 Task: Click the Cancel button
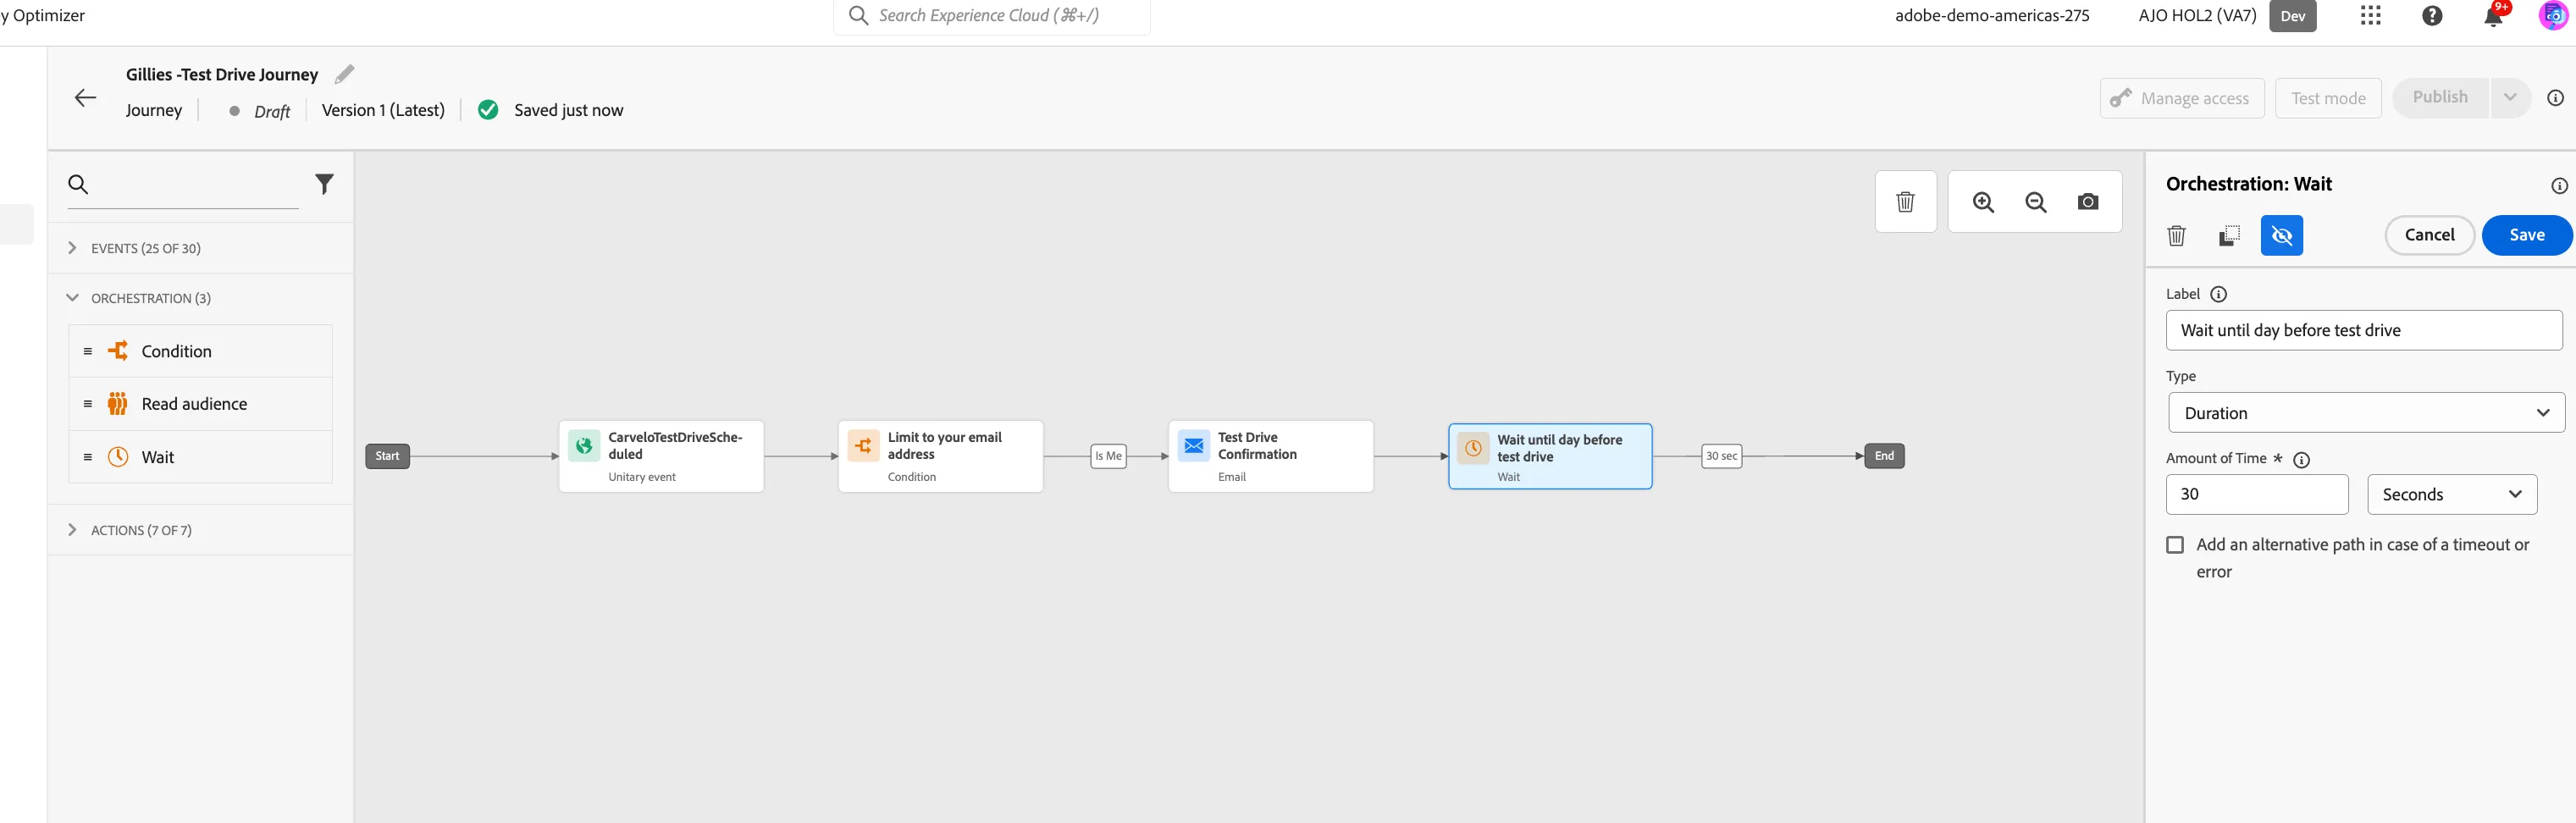pos(2429,235)
